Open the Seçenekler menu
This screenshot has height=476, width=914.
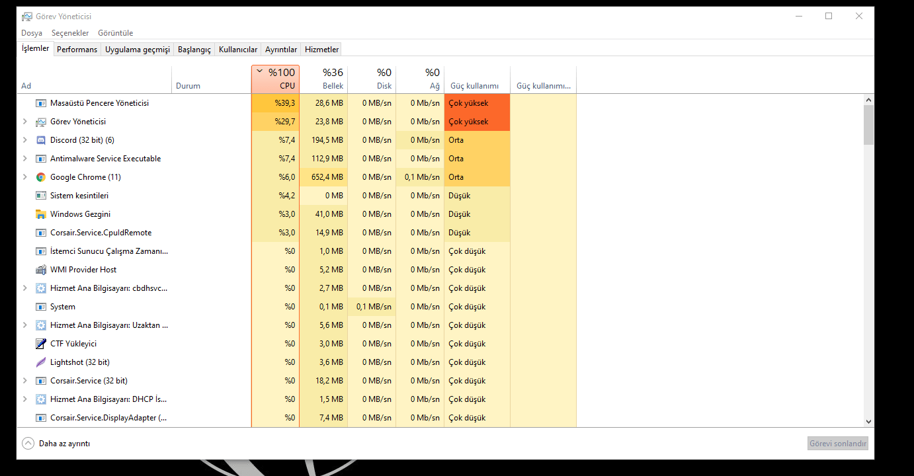(70, 33)
